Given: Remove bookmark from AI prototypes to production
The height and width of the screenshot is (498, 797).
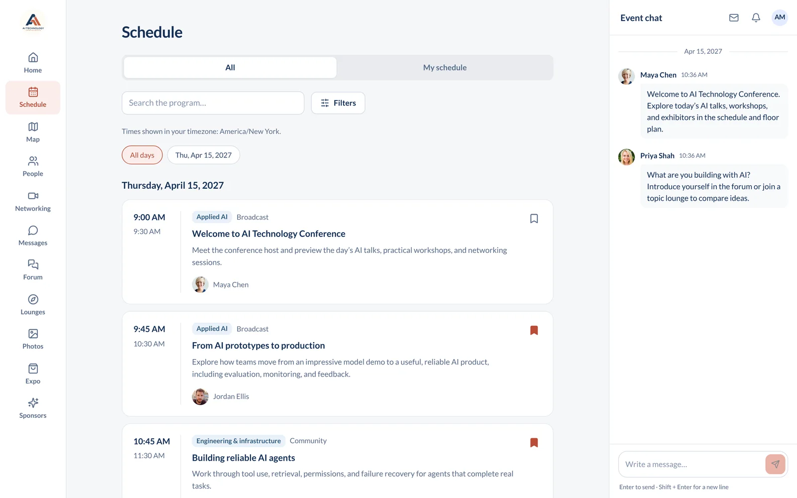Looking at the screenshot, I should pos(534,330).
